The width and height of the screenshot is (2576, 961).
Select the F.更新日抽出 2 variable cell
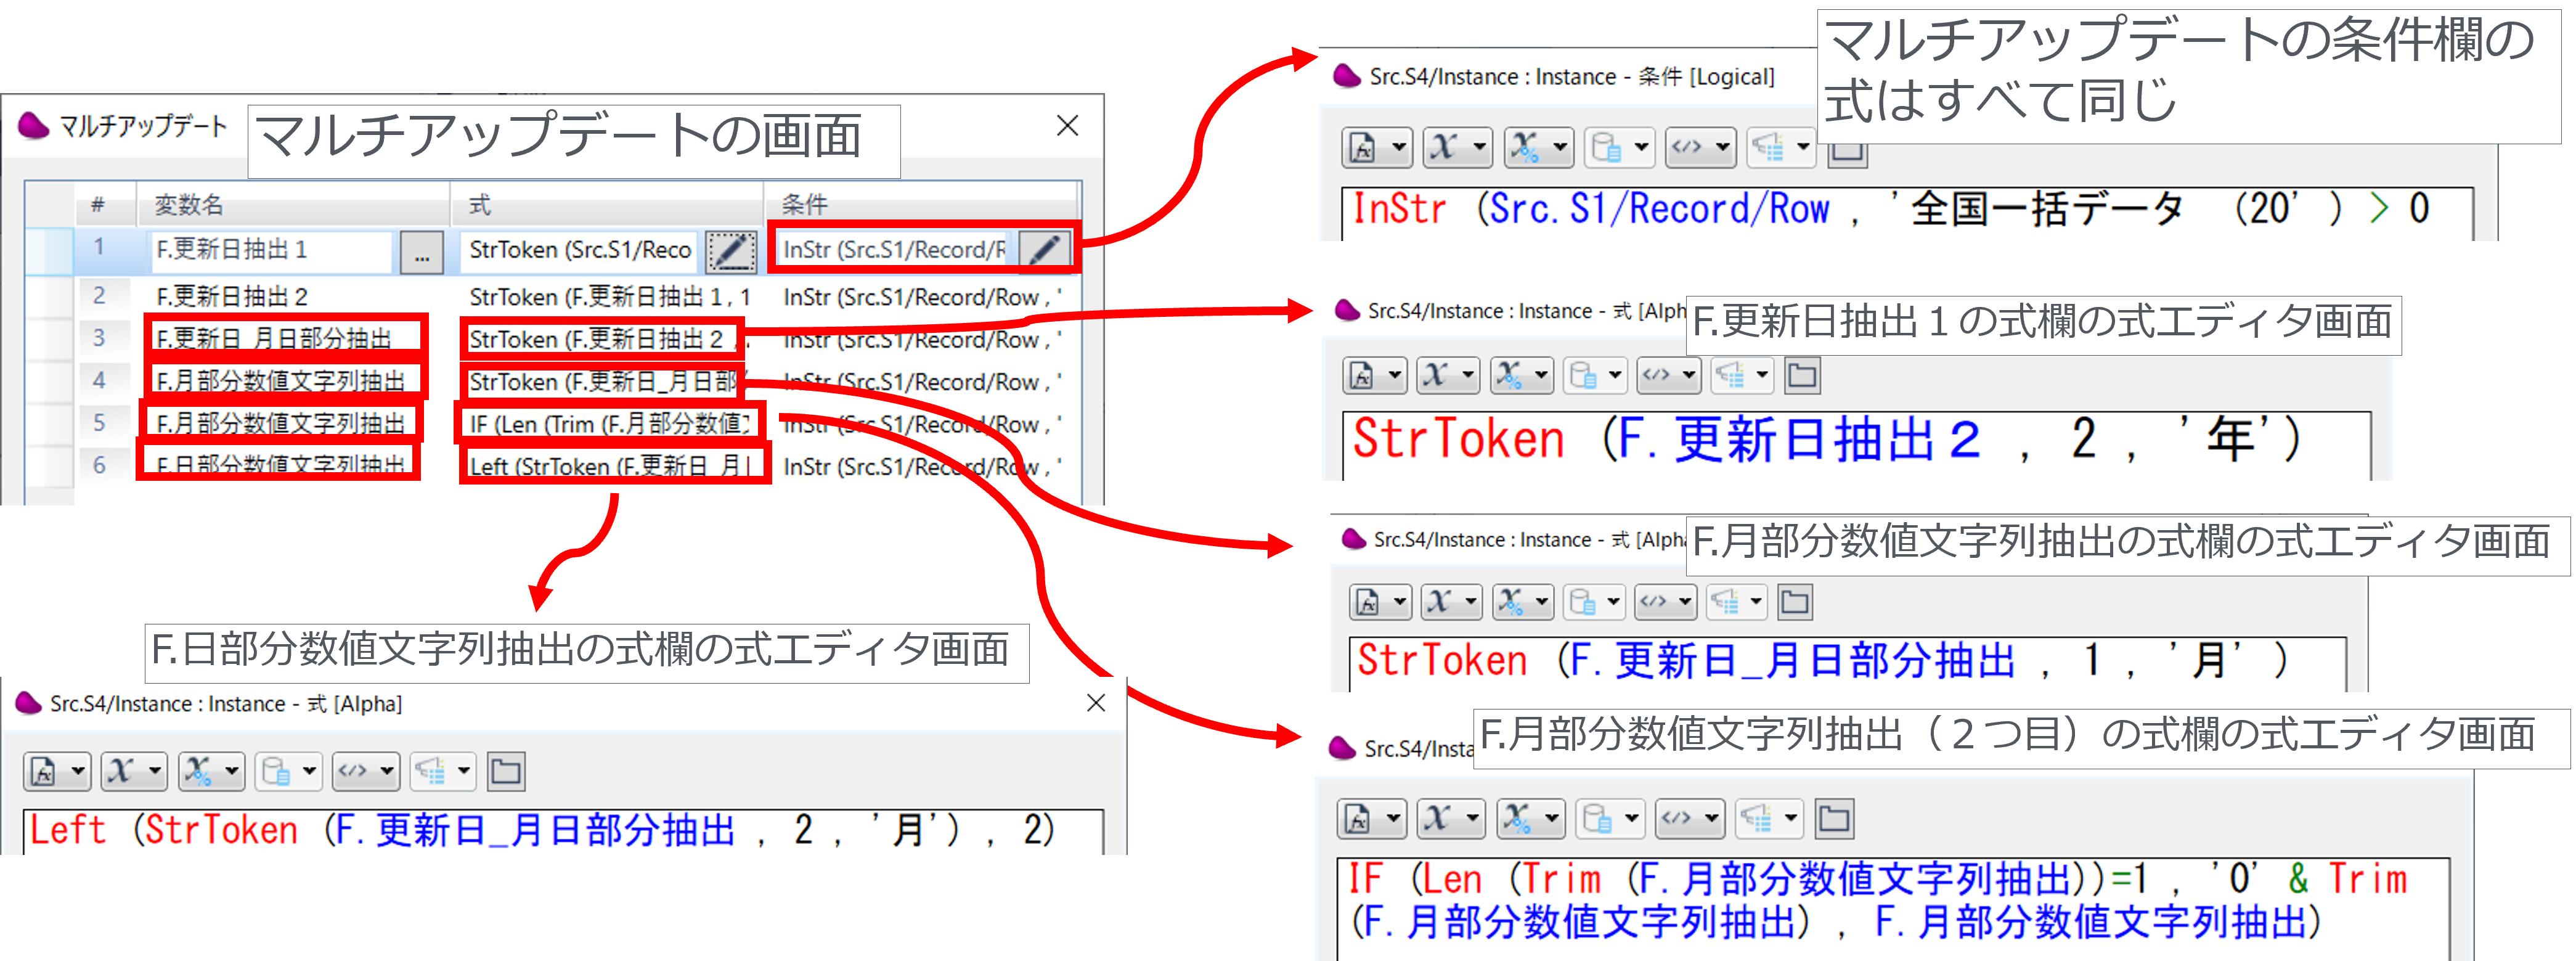292,296
